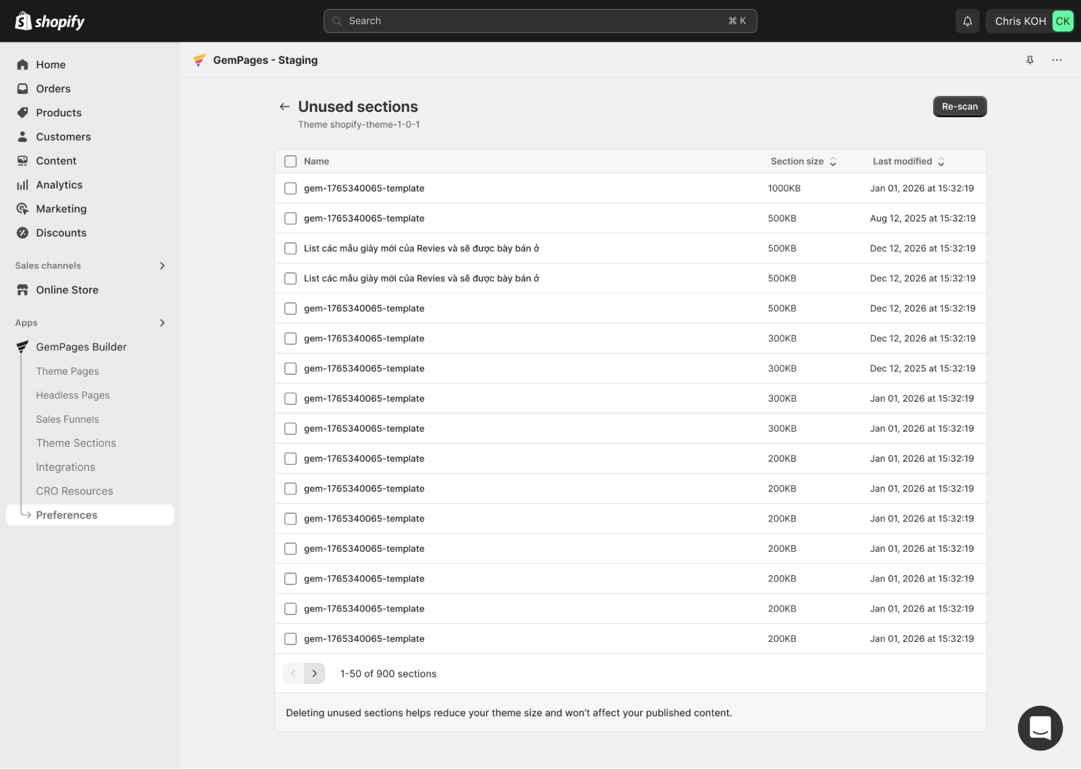Toggle the select-all checkbox in the header
Viewport: 1081px width, 769px height.
(290, 161)
